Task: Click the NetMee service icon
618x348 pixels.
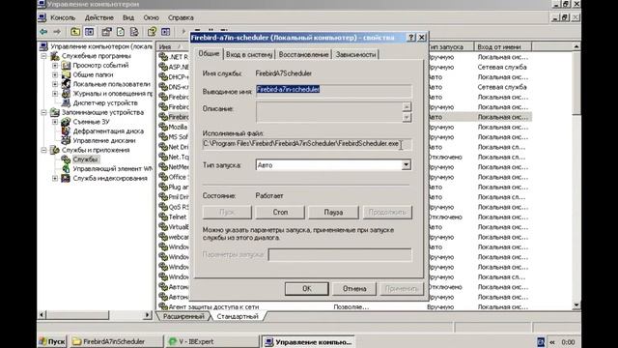Action: [163, 166]
